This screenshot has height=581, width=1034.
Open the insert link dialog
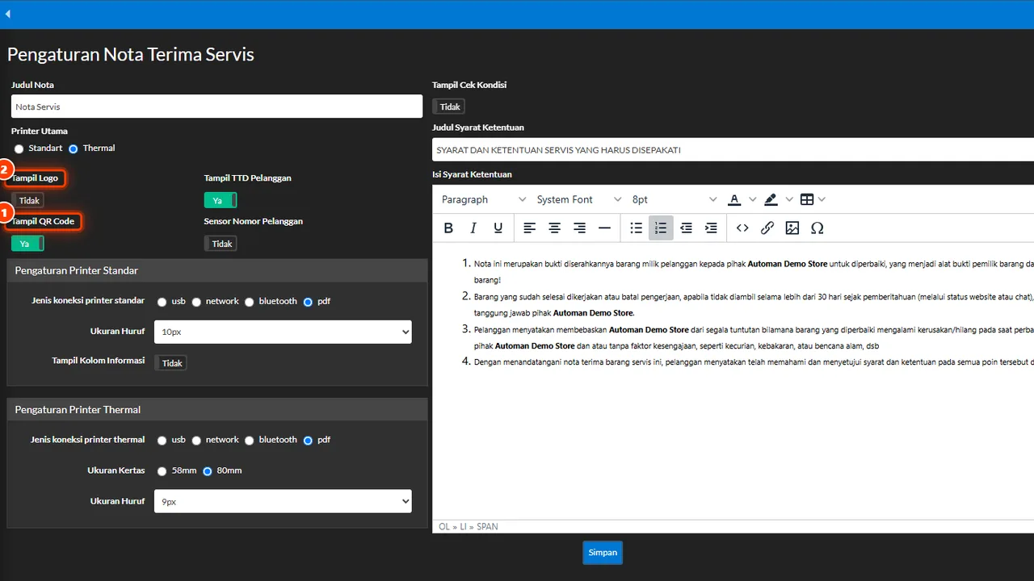767,228
